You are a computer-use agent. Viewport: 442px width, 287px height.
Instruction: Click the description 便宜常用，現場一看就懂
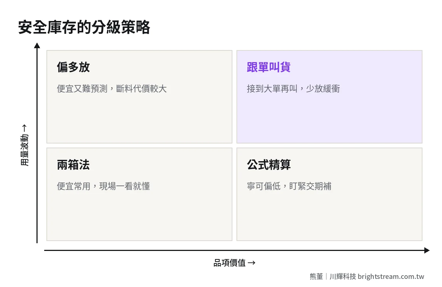pos(103,186)
